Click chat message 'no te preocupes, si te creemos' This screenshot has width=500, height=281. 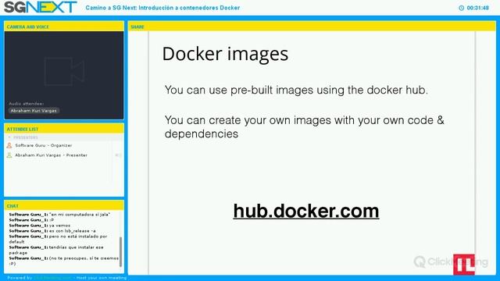point(64,261)
